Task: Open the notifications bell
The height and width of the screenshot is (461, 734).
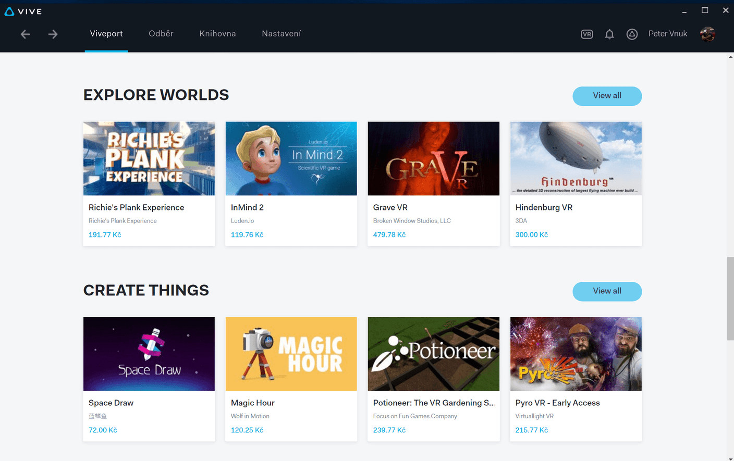Action: (x=609, y=34)
